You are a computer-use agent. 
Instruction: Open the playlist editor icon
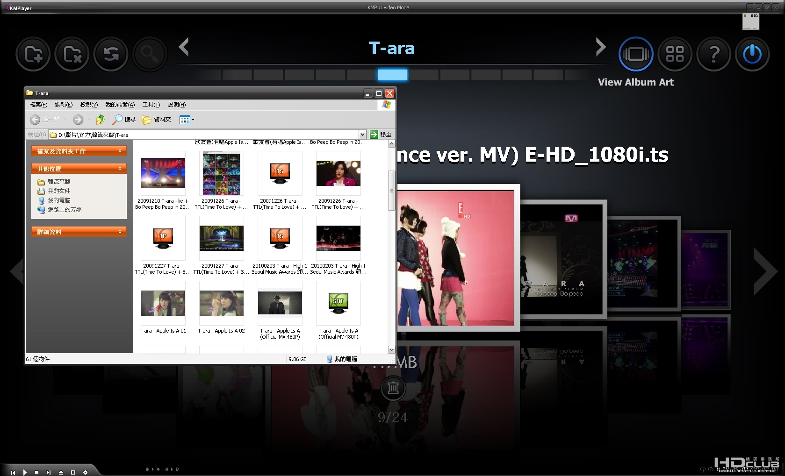pos(73,472)
